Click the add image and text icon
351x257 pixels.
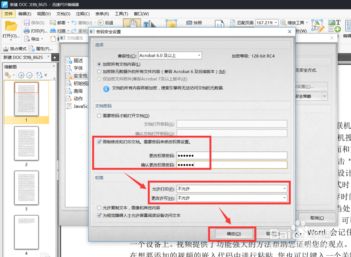[x=335, y=26]
